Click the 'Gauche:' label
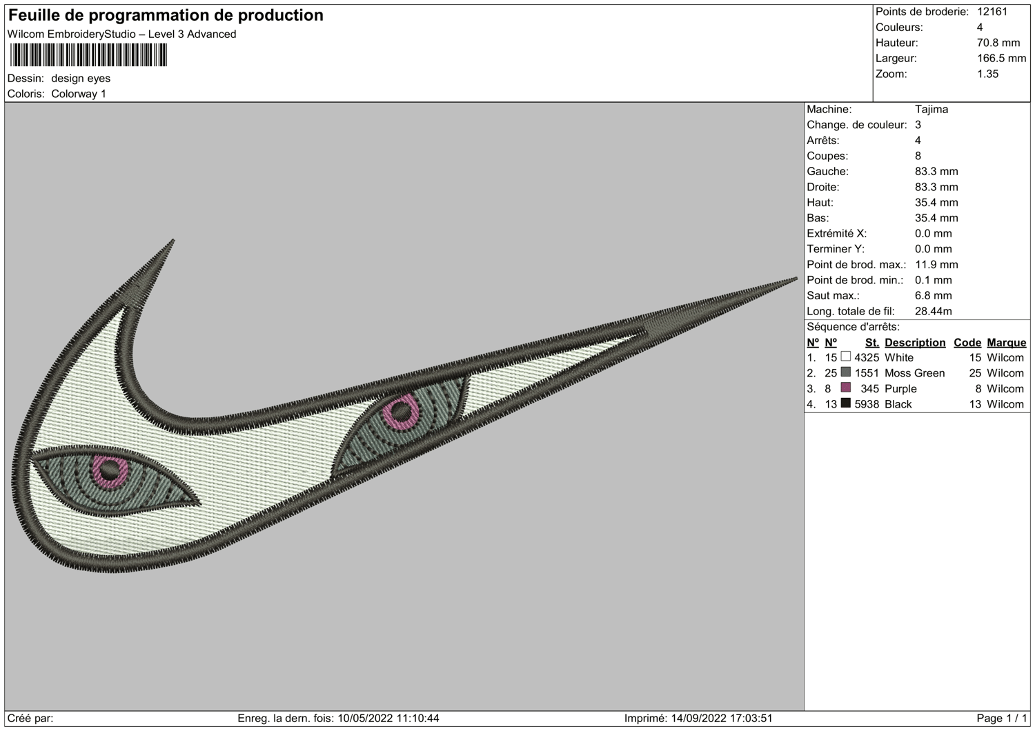The width and height of the screenshot is (1035, 731). tap(828, 172)
